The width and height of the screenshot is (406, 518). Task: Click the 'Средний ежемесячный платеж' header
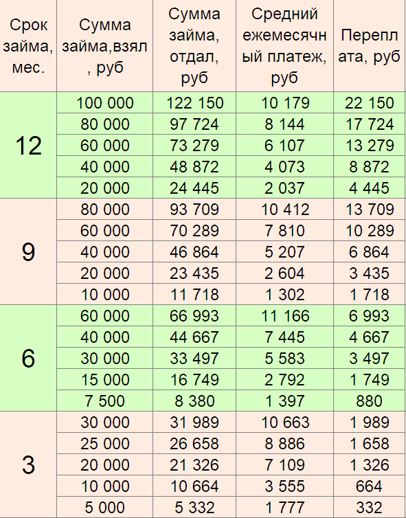284,45
